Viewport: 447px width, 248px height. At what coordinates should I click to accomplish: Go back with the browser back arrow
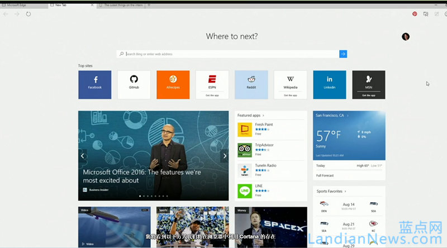(6, 14)
